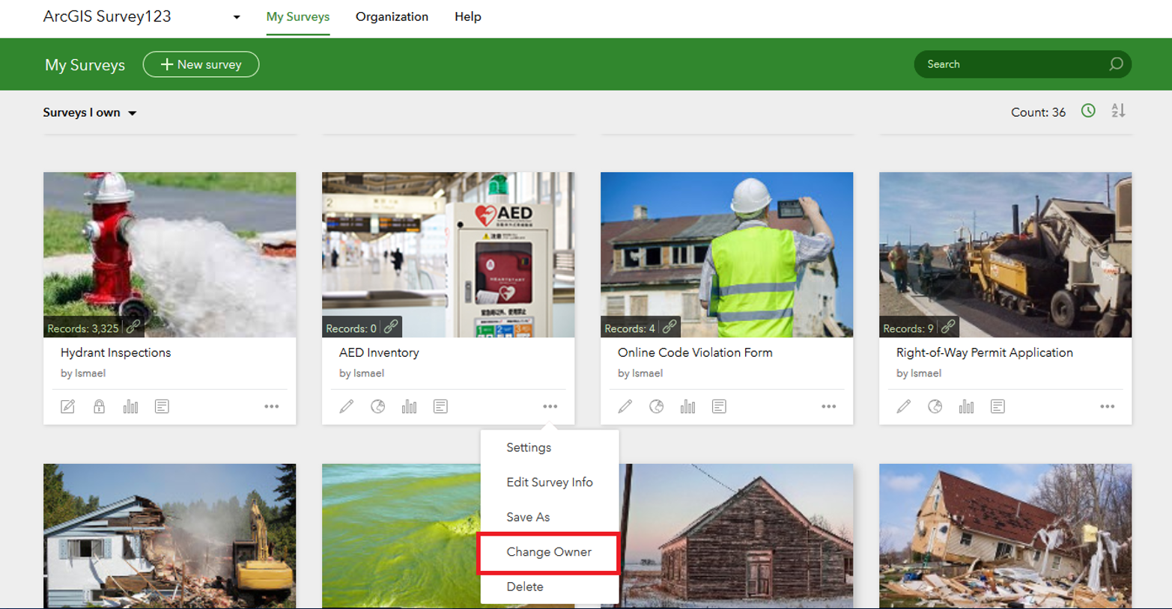Create a New survey
This screenshot has width=1172, height=609.
click(201, 64)
